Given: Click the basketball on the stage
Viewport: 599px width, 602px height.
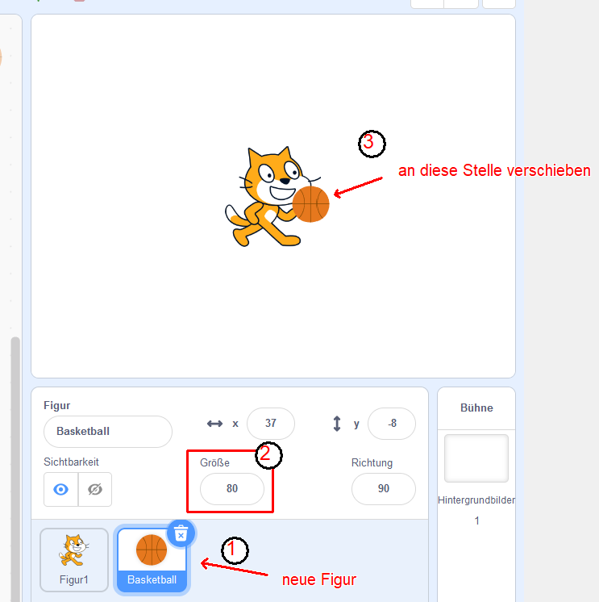Looking at the screenshot, I should tap(310, 204).
